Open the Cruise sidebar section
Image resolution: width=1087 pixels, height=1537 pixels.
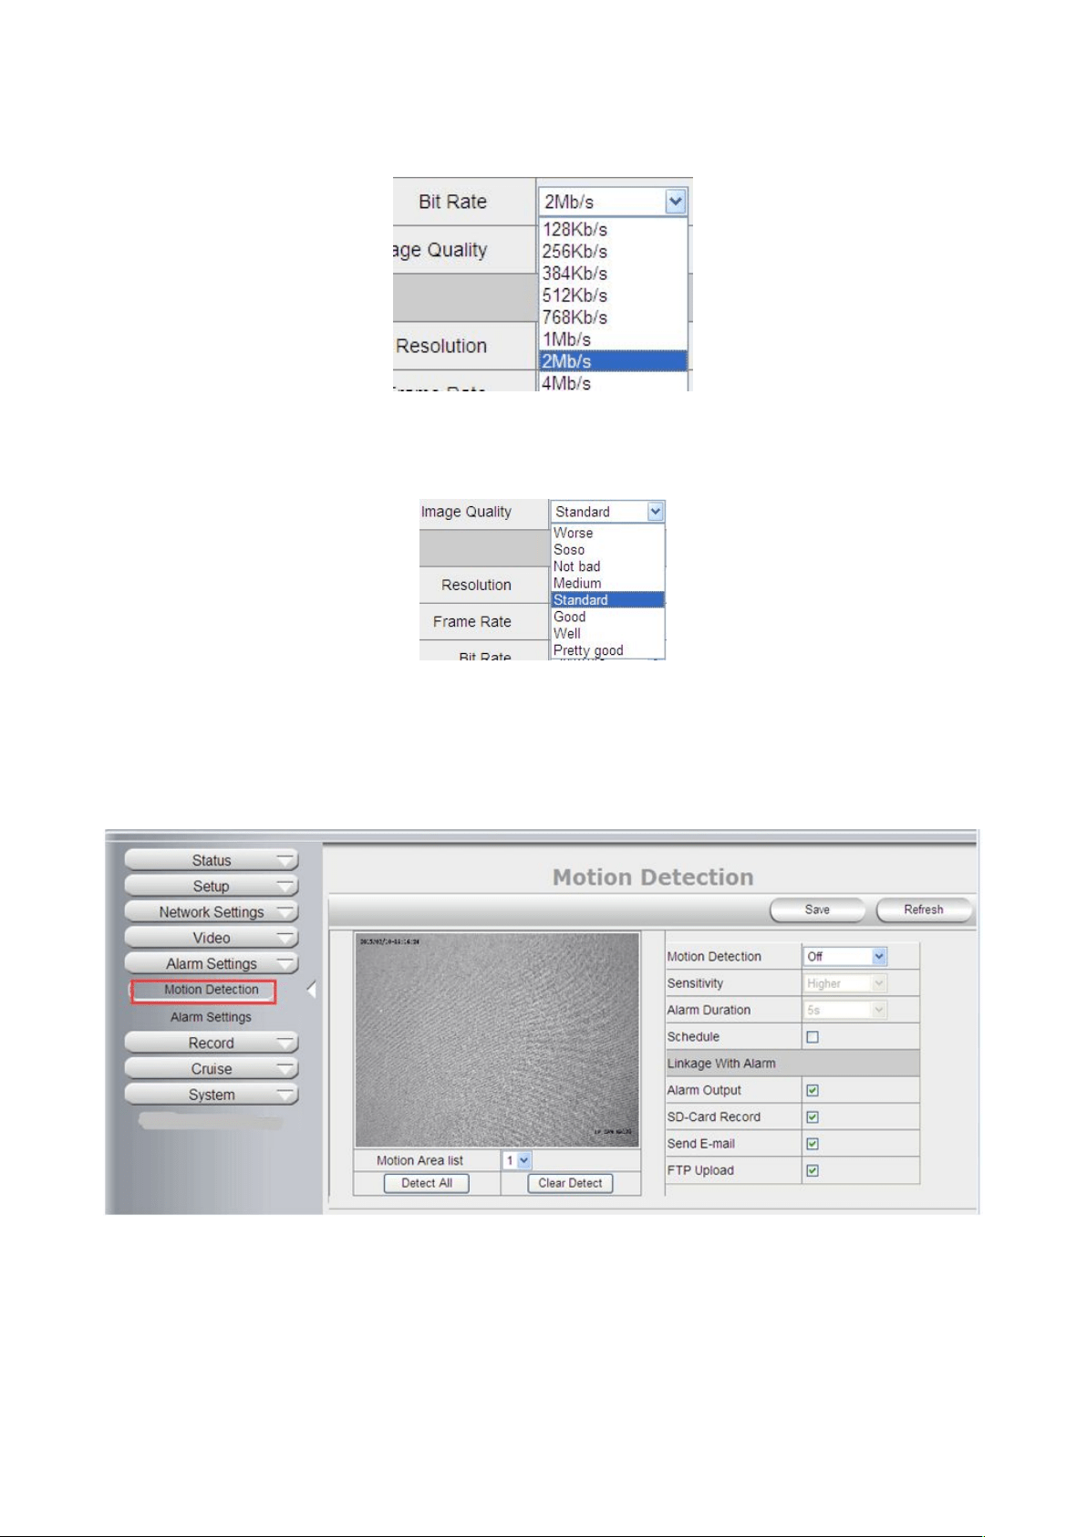tap(212, 1069)
